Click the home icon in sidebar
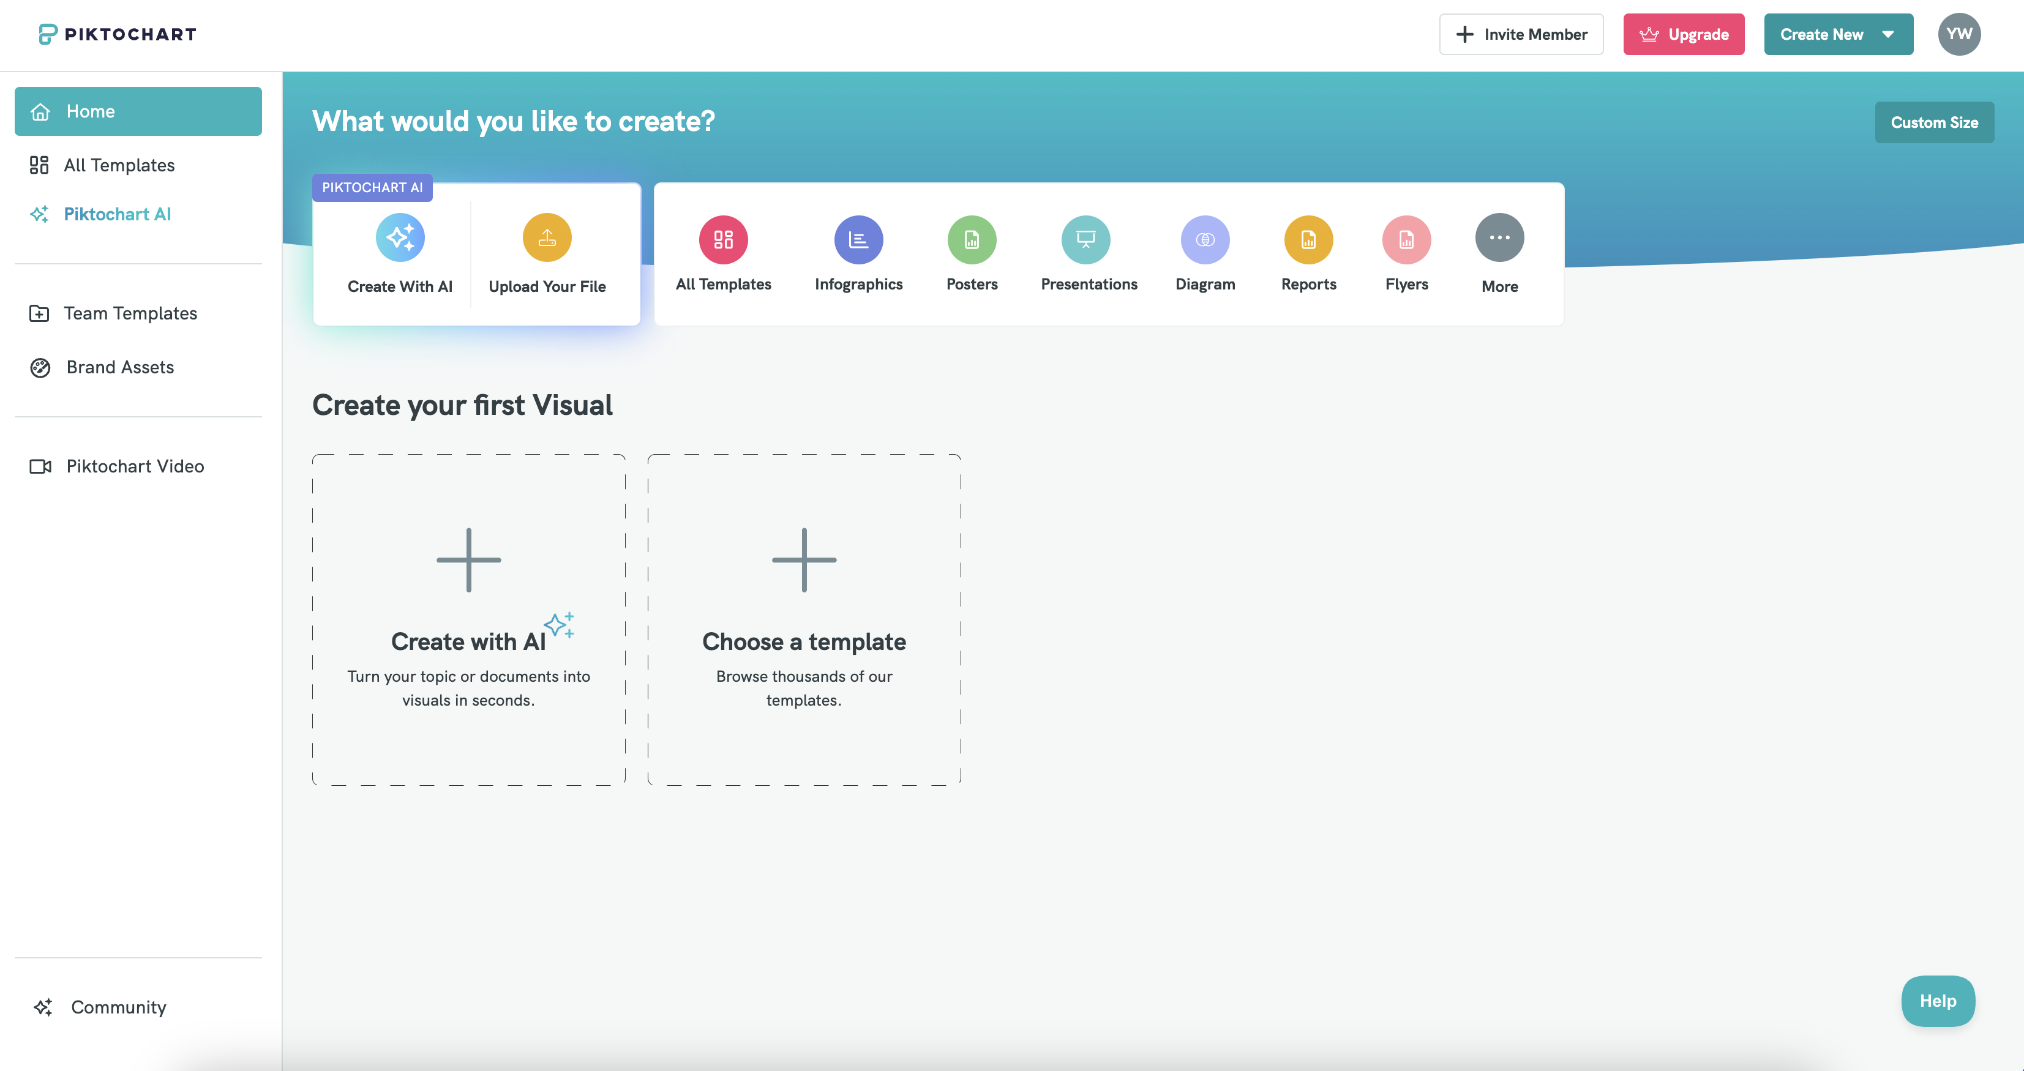The image size is (2024, 1071). [x=40, y=111]
